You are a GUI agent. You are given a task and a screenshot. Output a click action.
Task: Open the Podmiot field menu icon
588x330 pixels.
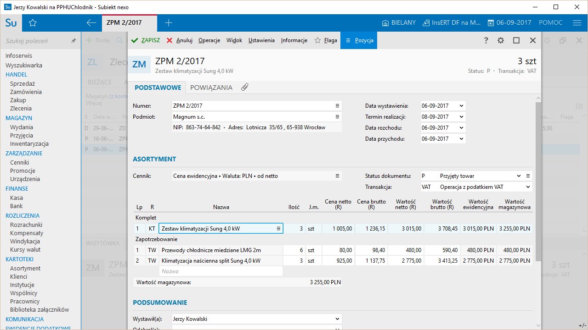(337, 117)
